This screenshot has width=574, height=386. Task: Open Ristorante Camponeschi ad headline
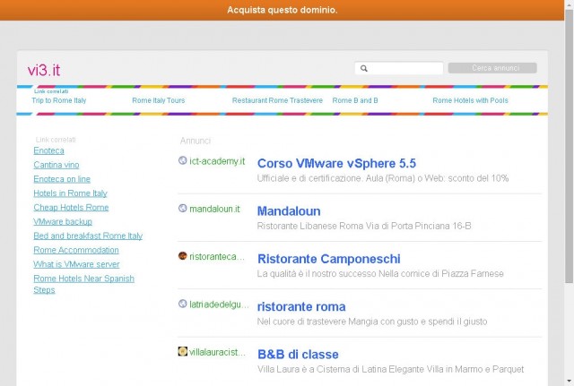coord(329,259)
